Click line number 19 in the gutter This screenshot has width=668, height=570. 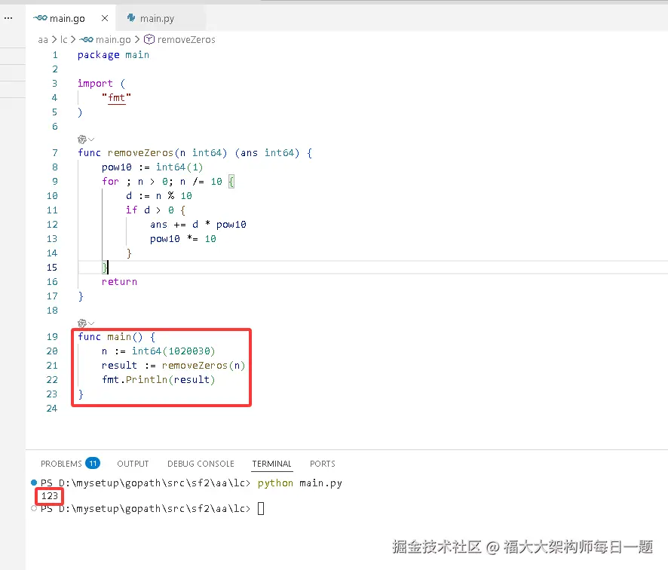coord(52,337)
